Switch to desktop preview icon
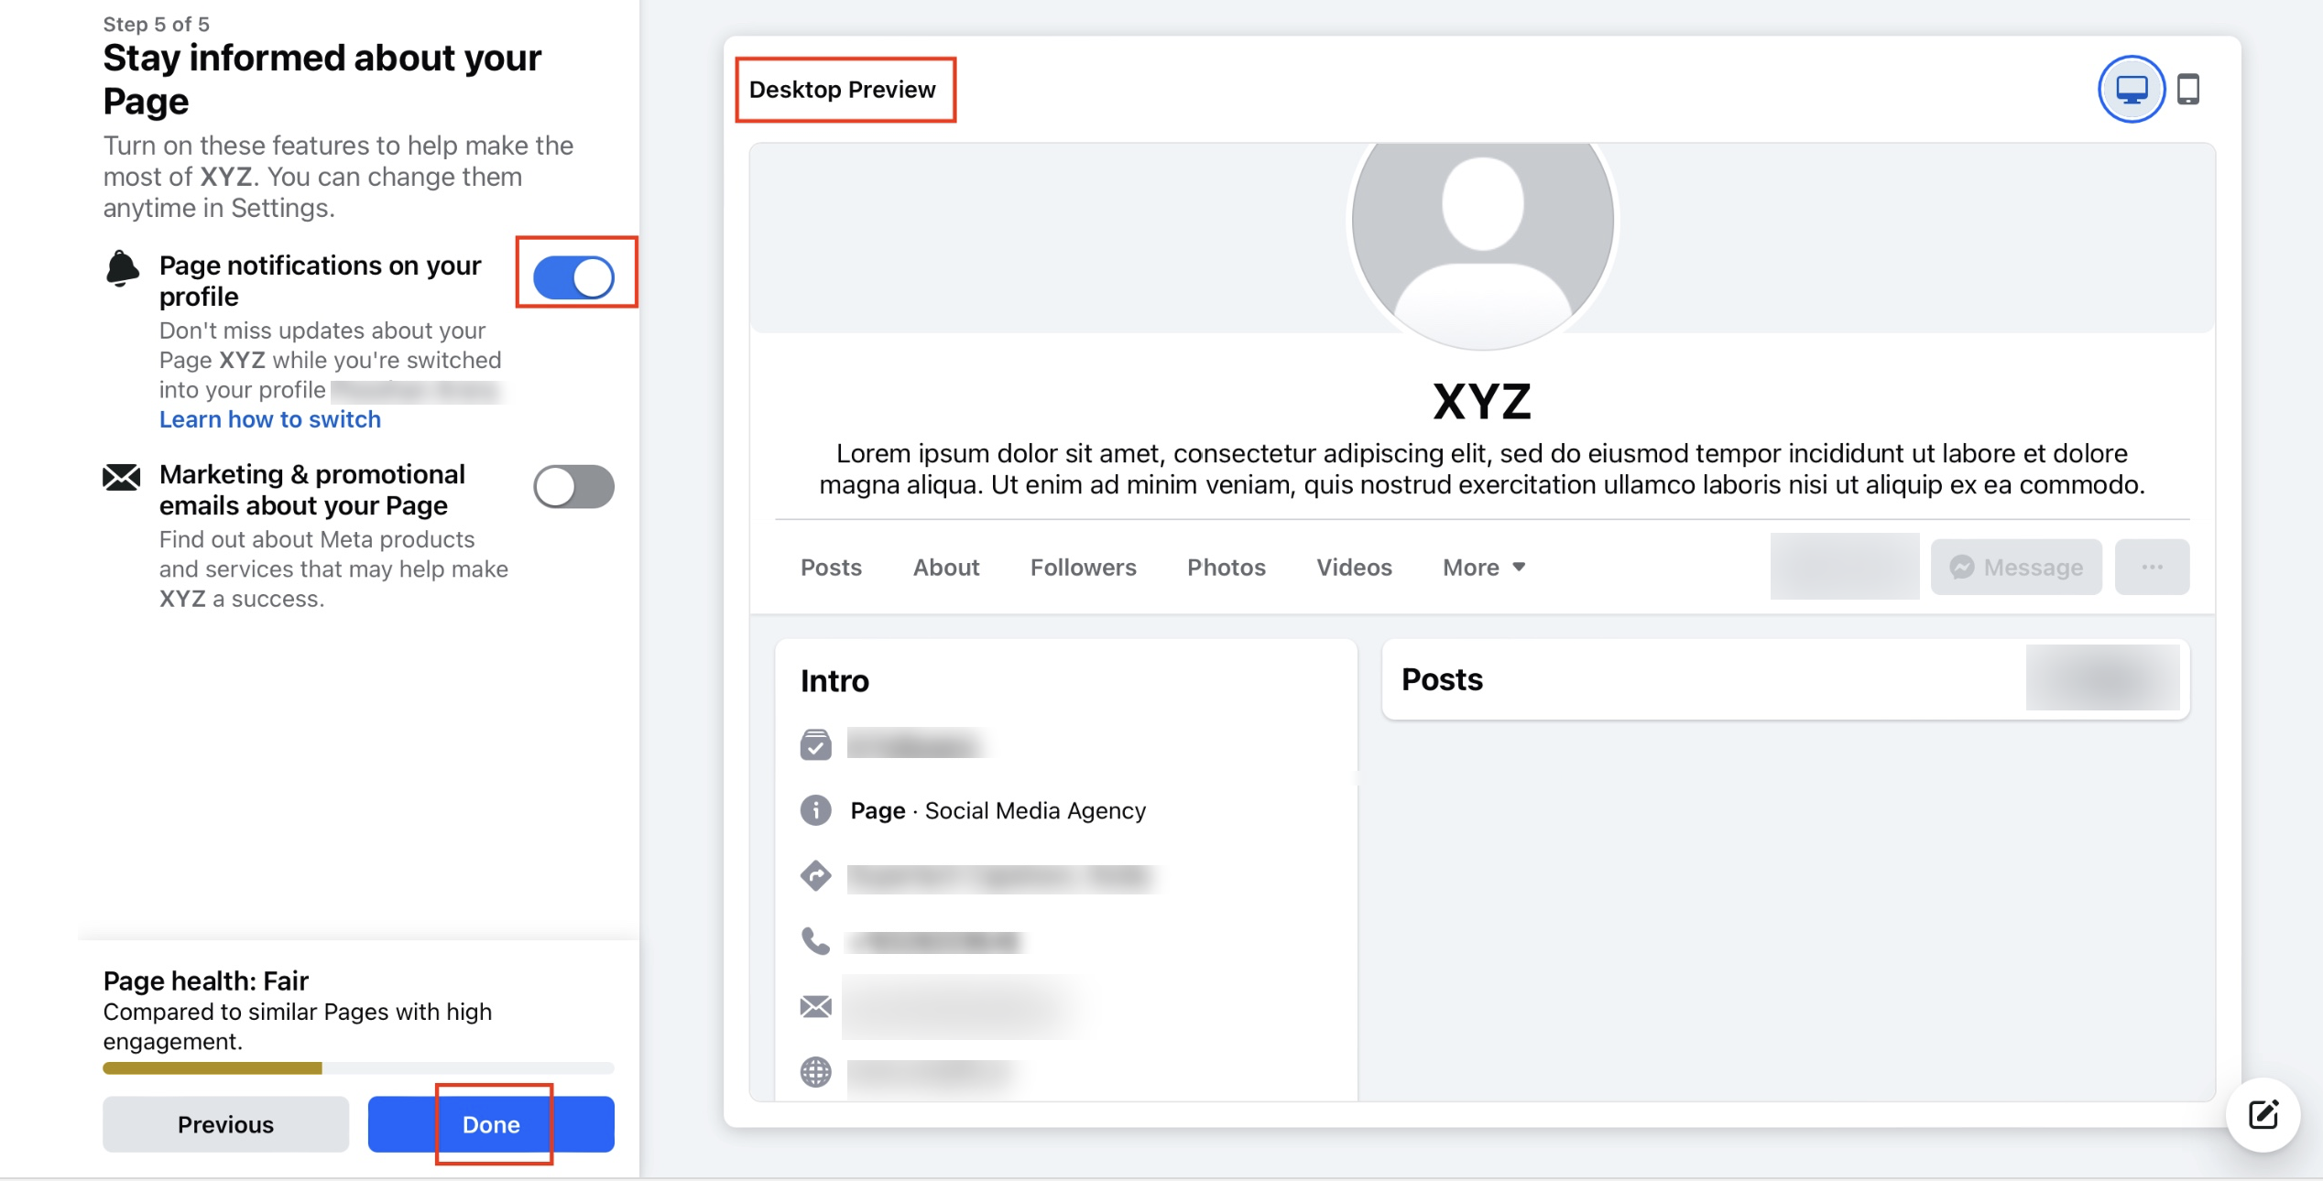The image size is (2323, 1181). pyautogui.click(x=2131, y=89)
